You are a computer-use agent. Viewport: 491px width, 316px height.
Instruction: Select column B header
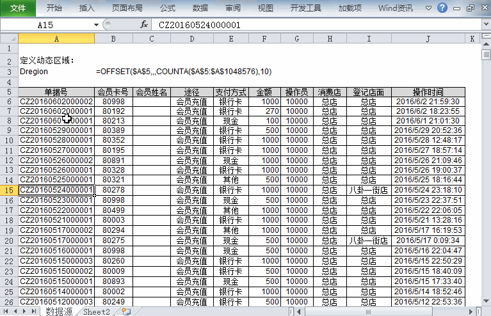113,39
